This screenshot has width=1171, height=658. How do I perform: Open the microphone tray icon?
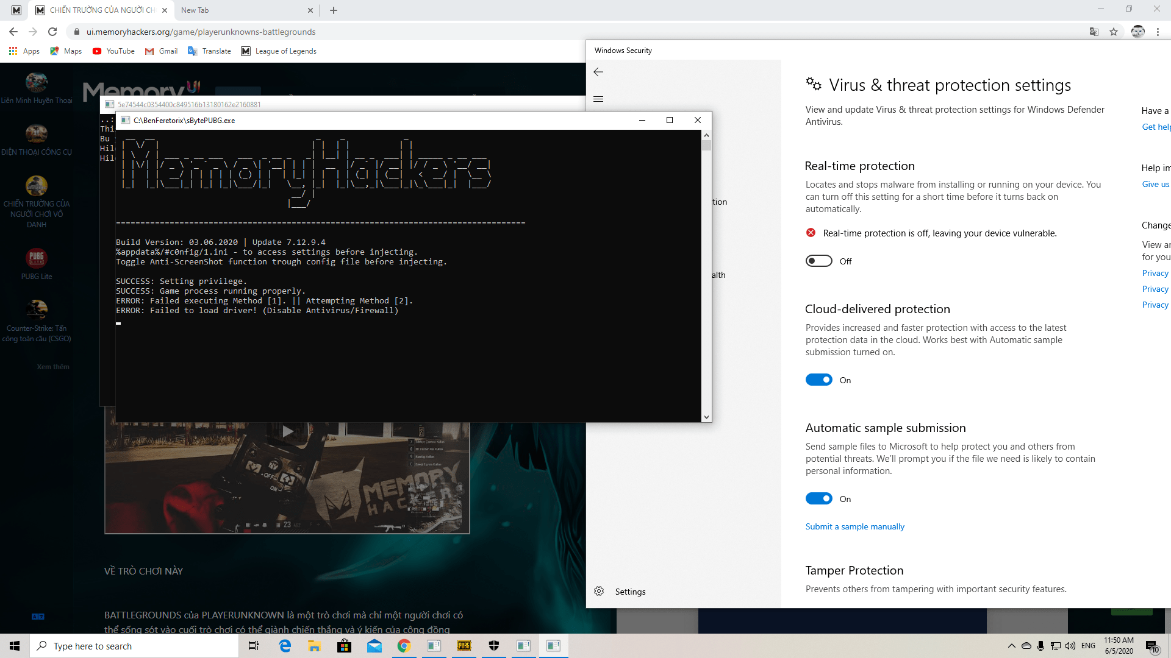(x=1041, y=646)
